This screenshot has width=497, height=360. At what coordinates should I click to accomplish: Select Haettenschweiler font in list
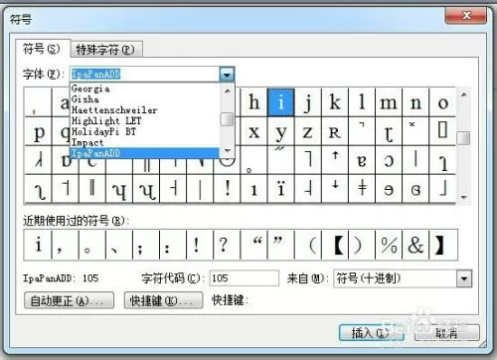(144, 110)
